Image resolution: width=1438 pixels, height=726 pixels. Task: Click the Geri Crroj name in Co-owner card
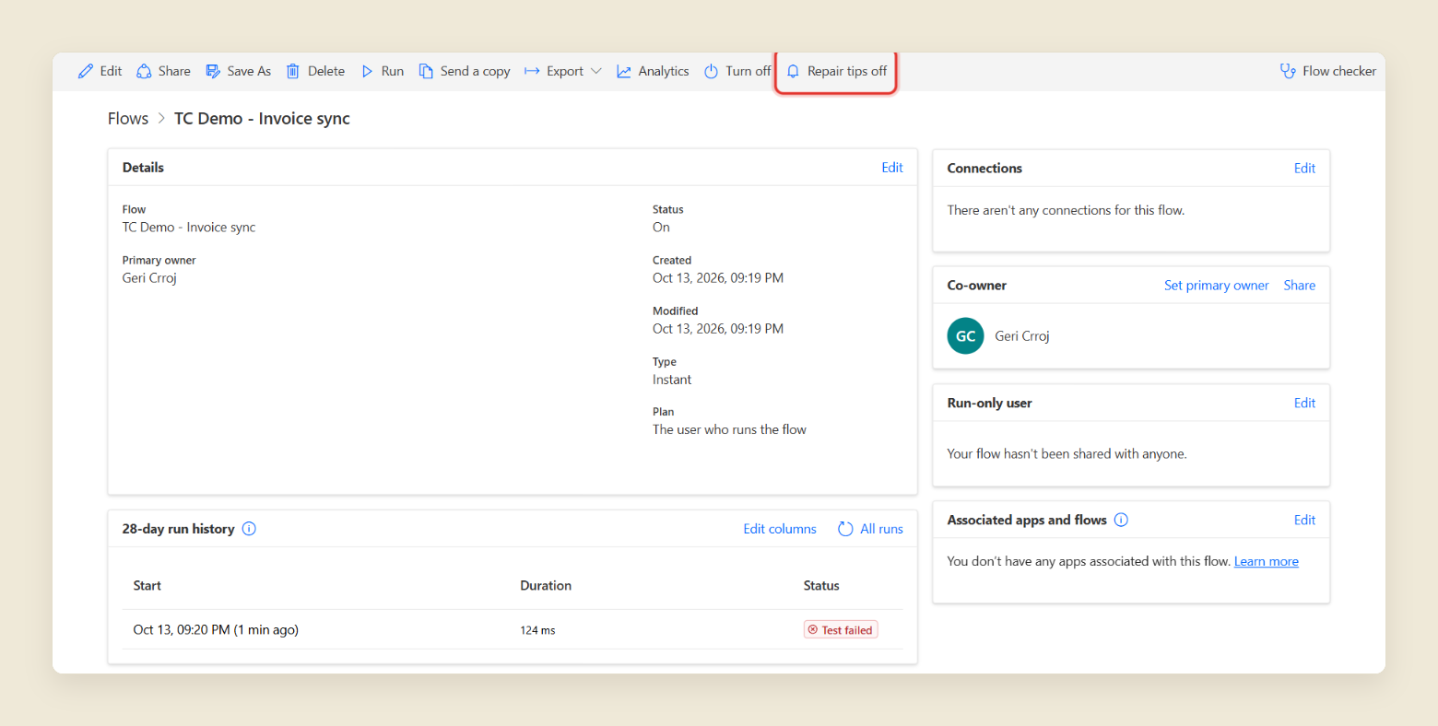[x=1022, y=336]
